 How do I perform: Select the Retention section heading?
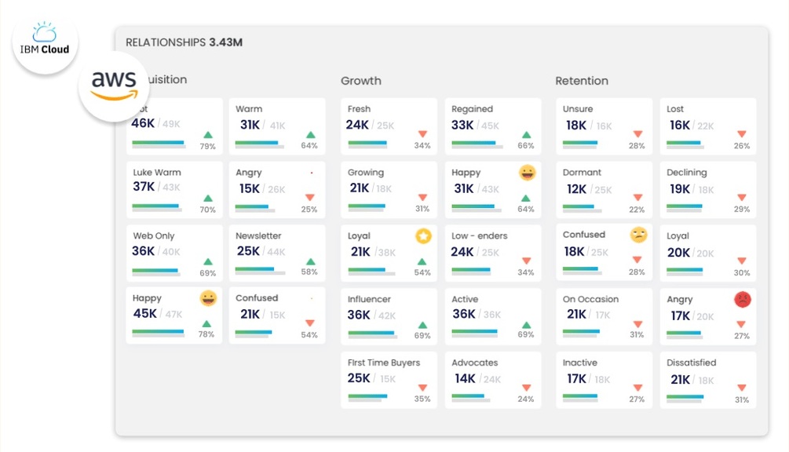(582, 81)
